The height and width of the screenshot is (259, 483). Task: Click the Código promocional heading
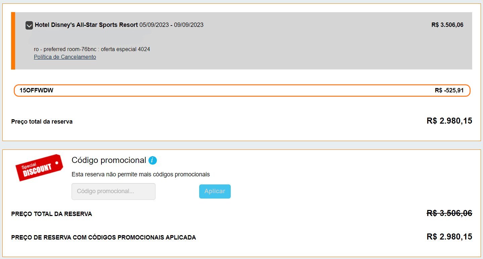coord(109,160)
